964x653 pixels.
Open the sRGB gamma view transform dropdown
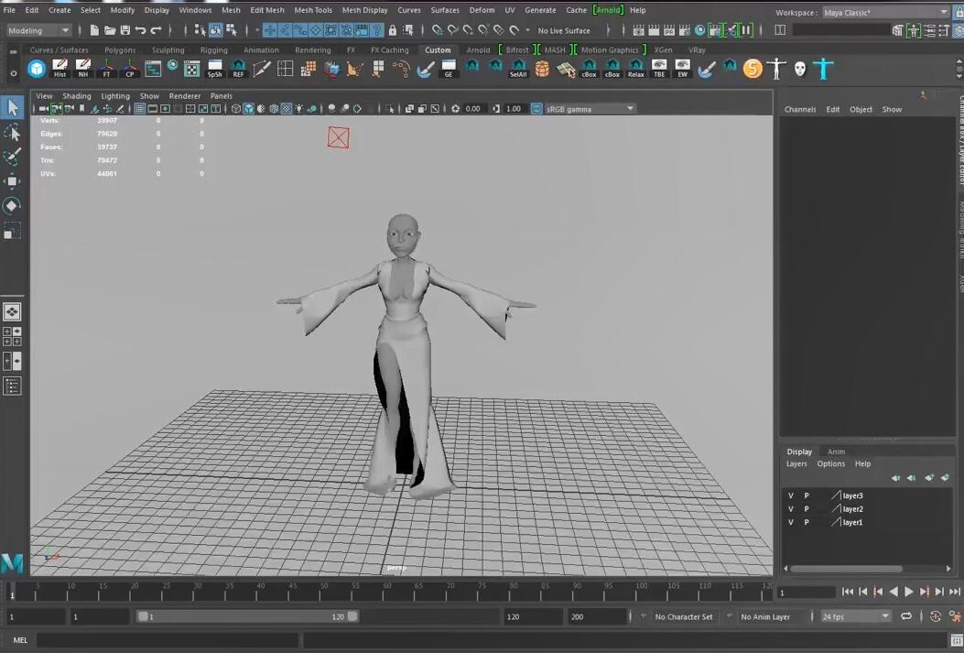[589, 109]
